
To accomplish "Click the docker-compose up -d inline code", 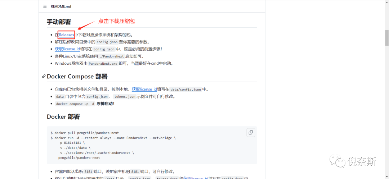I will coord(75,104).
